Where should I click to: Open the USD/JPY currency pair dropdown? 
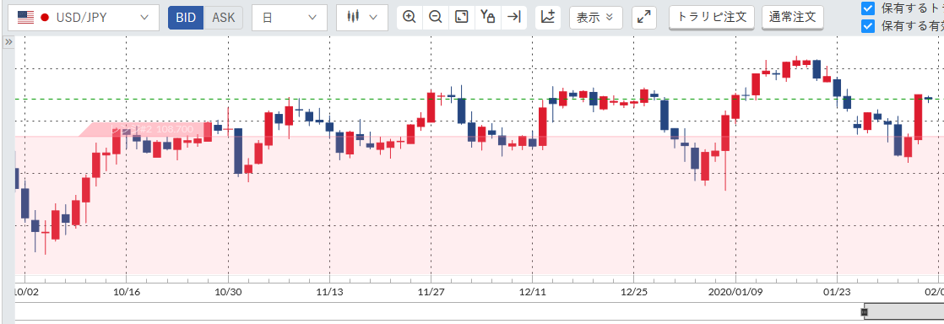pyautogui.click(x=83, y=18)
